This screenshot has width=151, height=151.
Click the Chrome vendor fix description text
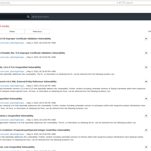tap(72, 138)
